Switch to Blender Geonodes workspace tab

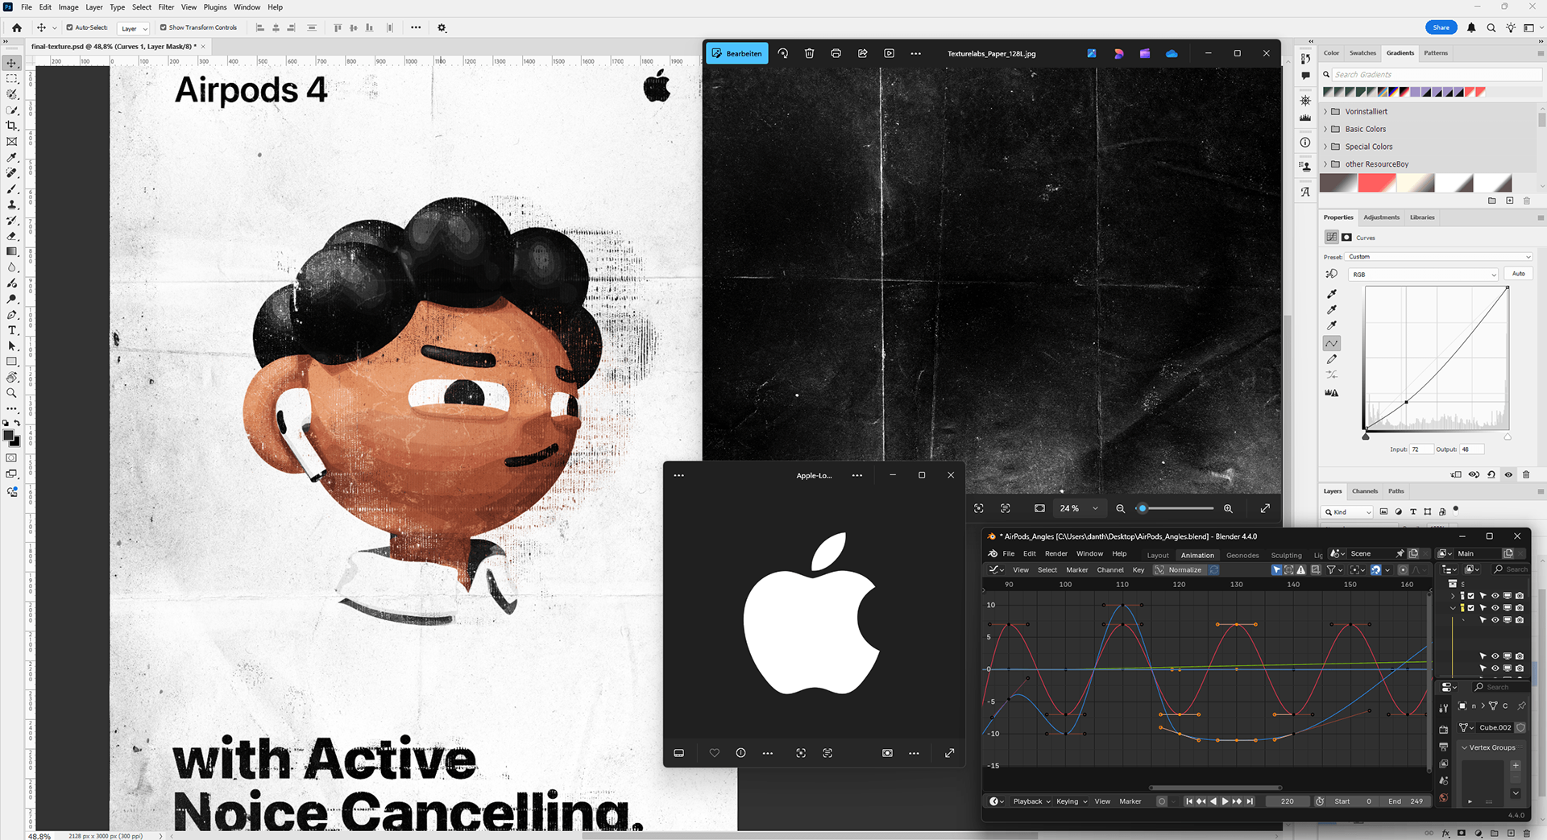coord(1242,555)
